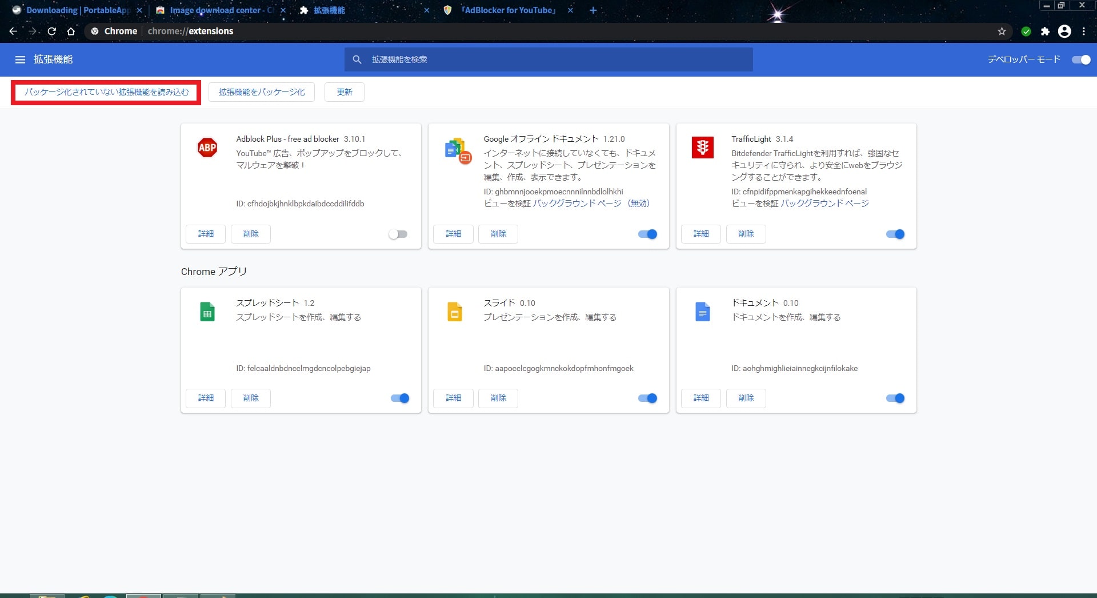Switch to Image download center tab
Viewport: 1097px width, 598px height.
[x=222, y=10]
